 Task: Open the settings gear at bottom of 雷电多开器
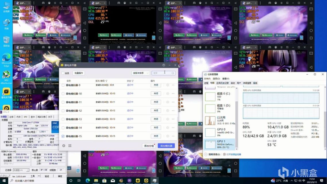pyautogui.click(x=64, y=146)
